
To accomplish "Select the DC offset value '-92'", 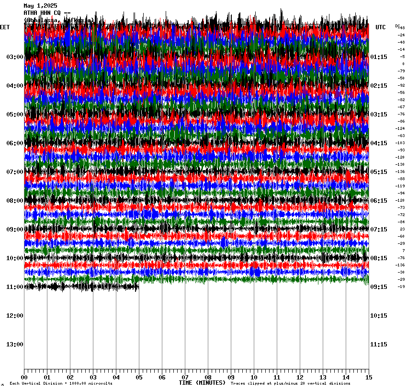I will pyautogui.click(x=401, y=85).
